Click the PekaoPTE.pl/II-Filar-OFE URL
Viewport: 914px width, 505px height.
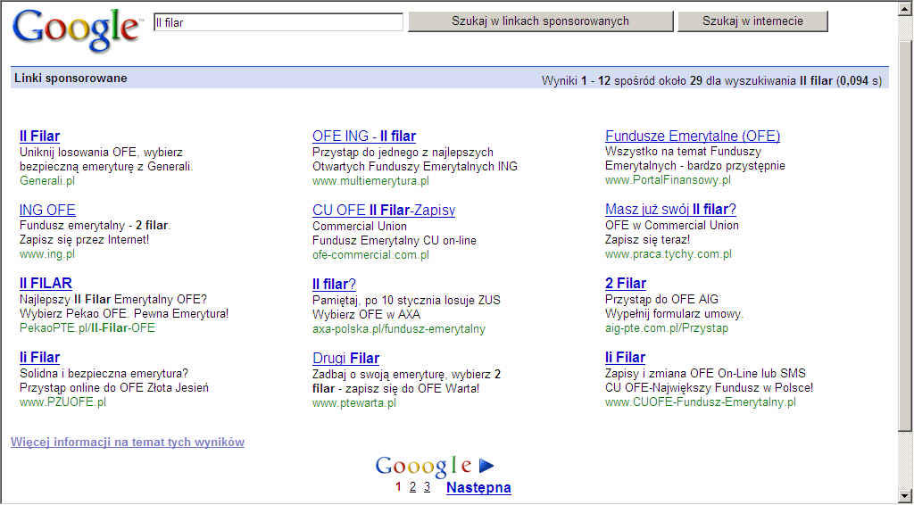coord(87,328)
